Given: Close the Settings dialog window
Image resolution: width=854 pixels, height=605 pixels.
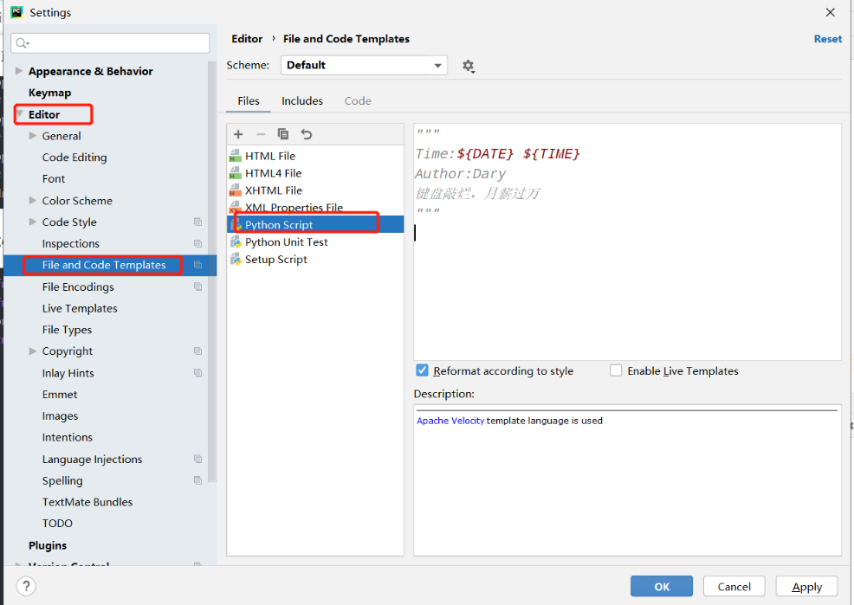Looking at the screenshot, I should (x=830, y=12).
